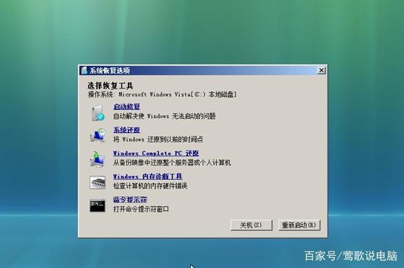This screenshot has width=404, height=268.
Task: Click description 打开命令提示符窗口
Action: coord(141,209)
